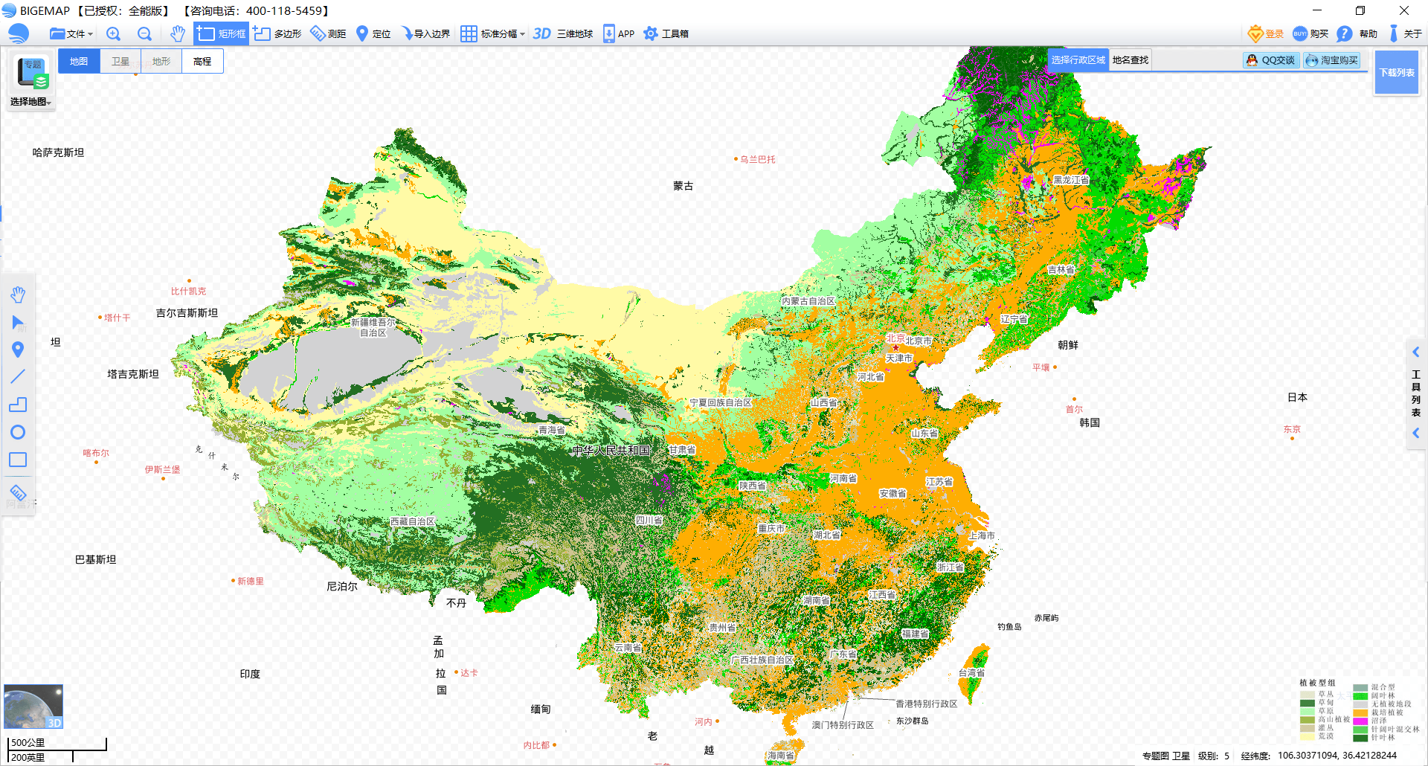
Task: Select the place marker pin tool in left sidebar
Action: click(18, 350)
